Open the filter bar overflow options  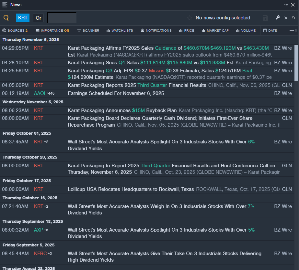(293, 30)
